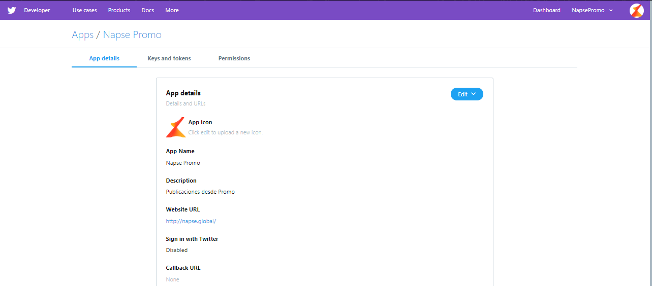Click the 'Callback URL' label
652x286 pixels.
pyautogui.click(x=183, y=268)
